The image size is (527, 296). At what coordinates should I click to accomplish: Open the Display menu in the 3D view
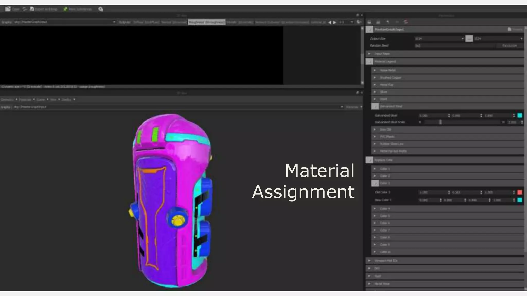click(68, 99)
